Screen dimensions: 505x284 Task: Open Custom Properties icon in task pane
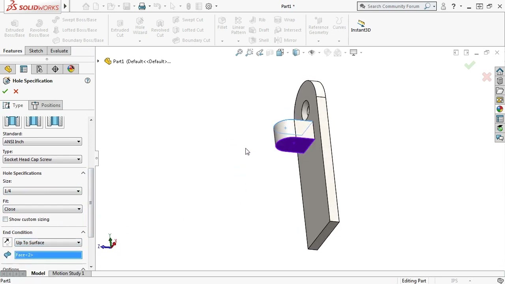pos(500,119)
